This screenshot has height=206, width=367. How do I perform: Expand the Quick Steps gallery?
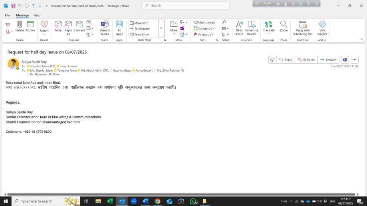[x=161, y=28]
